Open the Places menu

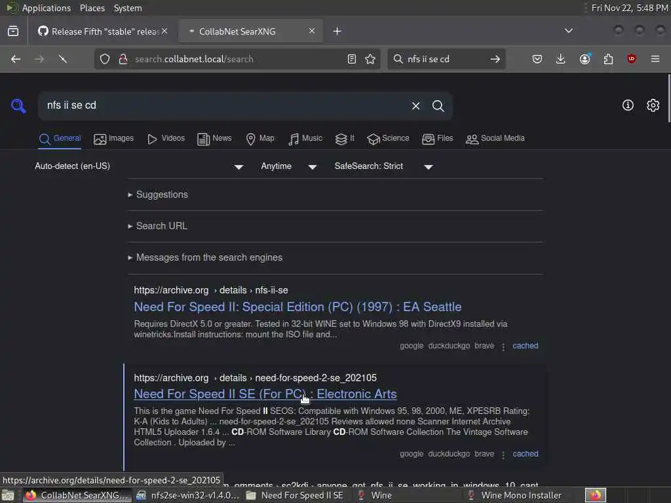[x=92, y=8]
